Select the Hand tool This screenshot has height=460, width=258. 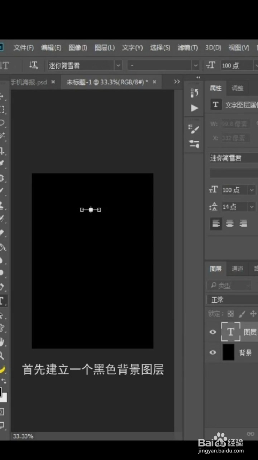tap(2, 341)
